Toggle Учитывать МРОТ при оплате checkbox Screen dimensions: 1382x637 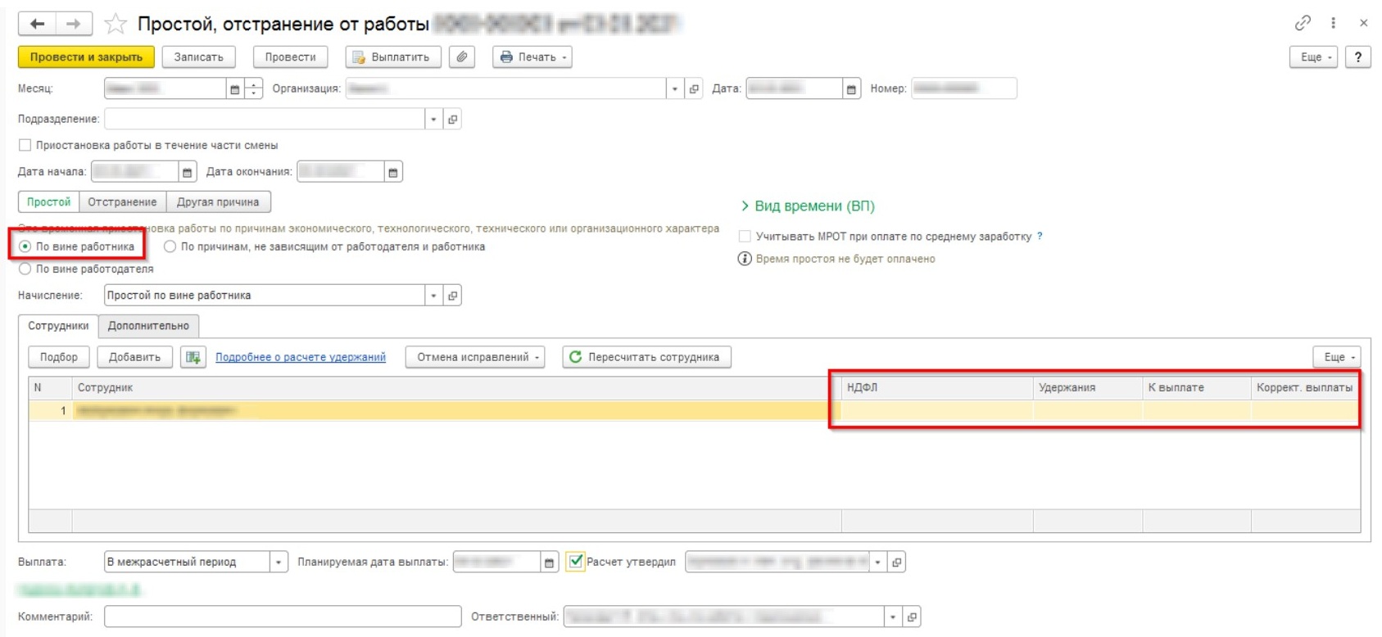(x=745, y=236)
